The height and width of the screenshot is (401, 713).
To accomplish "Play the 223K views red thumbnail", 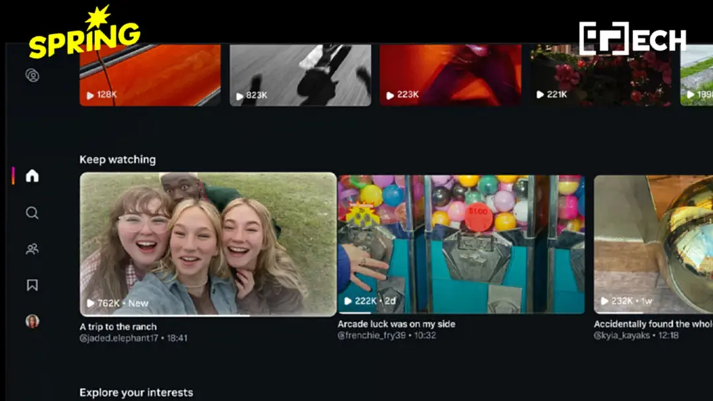I will click(451, 75).
